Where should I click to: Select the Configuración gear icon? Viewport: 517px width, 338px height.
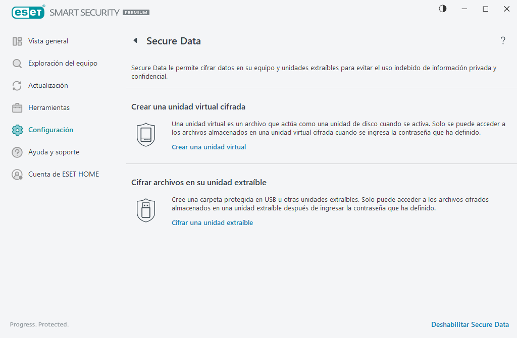click(17, 130)
